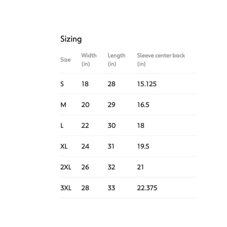227x227 pixels.
Task: Click the length value 33 for 3XL
Action: (x=111, y=188)
